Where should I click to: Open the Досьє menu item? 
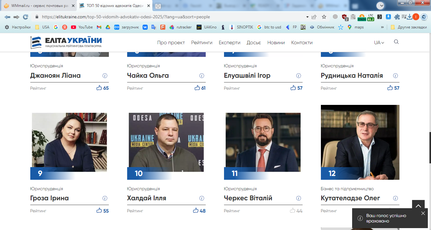click(x=254, y=43)
